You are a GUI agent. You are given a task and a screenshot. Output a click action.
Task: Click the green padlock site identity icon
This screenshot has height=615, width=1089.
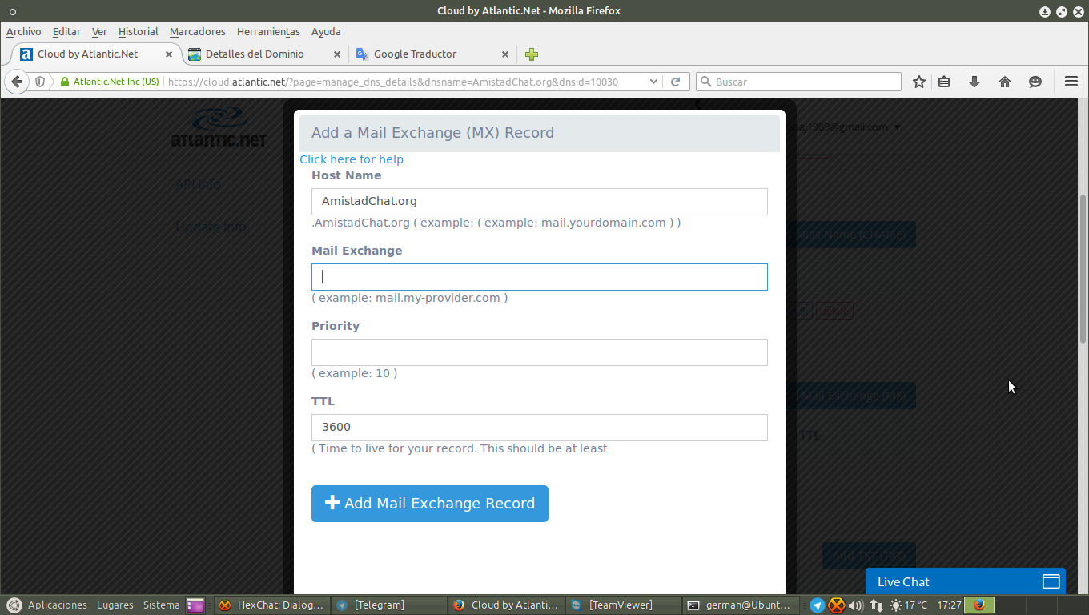click(66, 82)
